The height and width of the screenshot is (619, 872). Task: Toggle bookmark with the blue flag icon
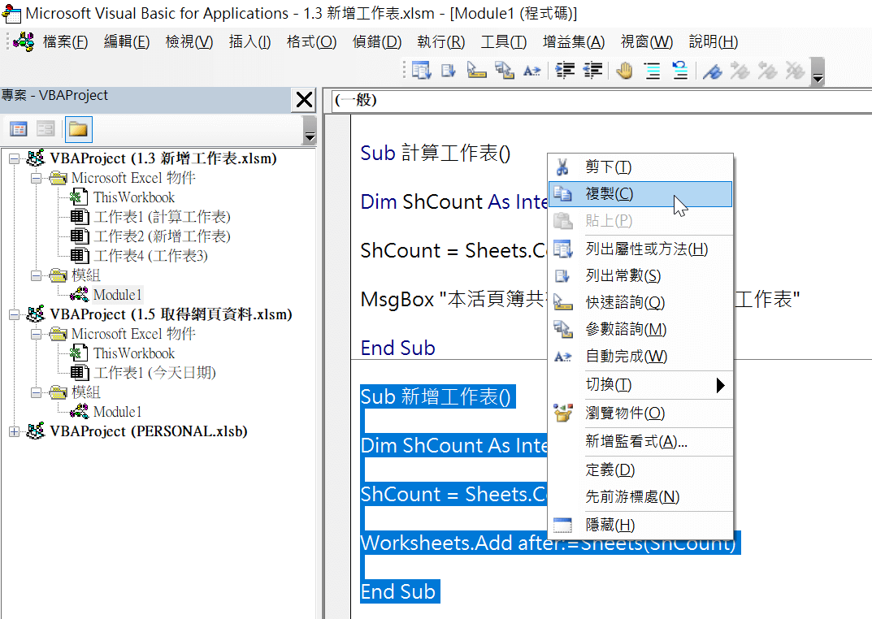tap(713, 71)
